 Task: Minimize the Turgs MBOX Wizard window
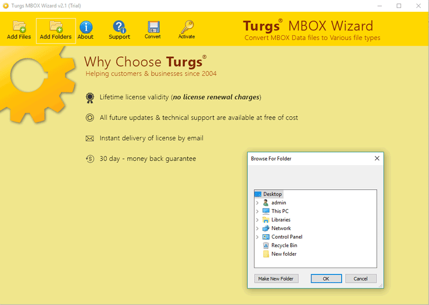[380, 6]
